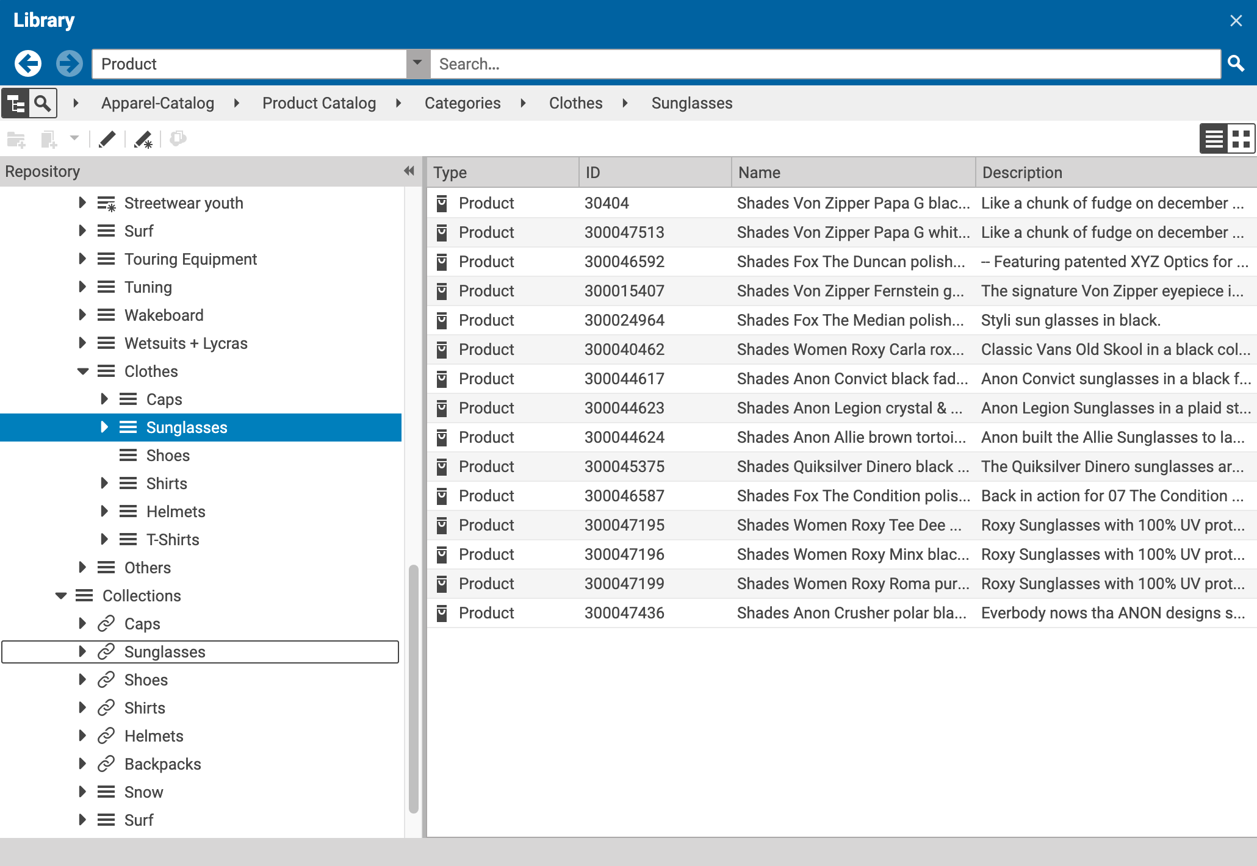Collapse the Collections tree node
Image resolution: width=1257 pixels, height=866 pixels.
click(x=61, y=596)
